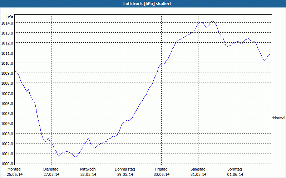Click the 'Montag' day label

coord(14,169)
